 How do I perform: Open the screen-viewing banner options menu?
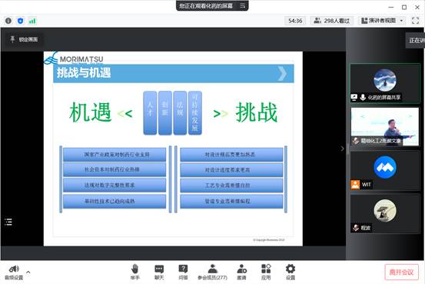(x=242, y=5)
